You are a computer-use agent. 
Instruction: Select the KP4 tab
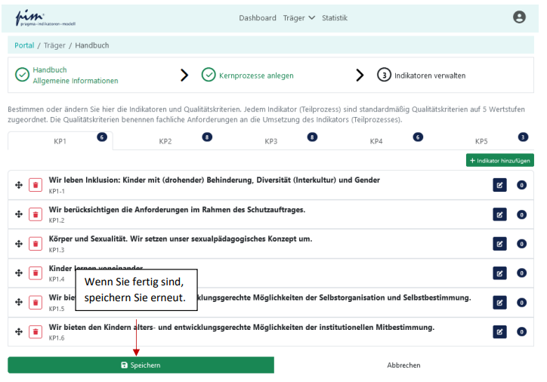[375, 141]
